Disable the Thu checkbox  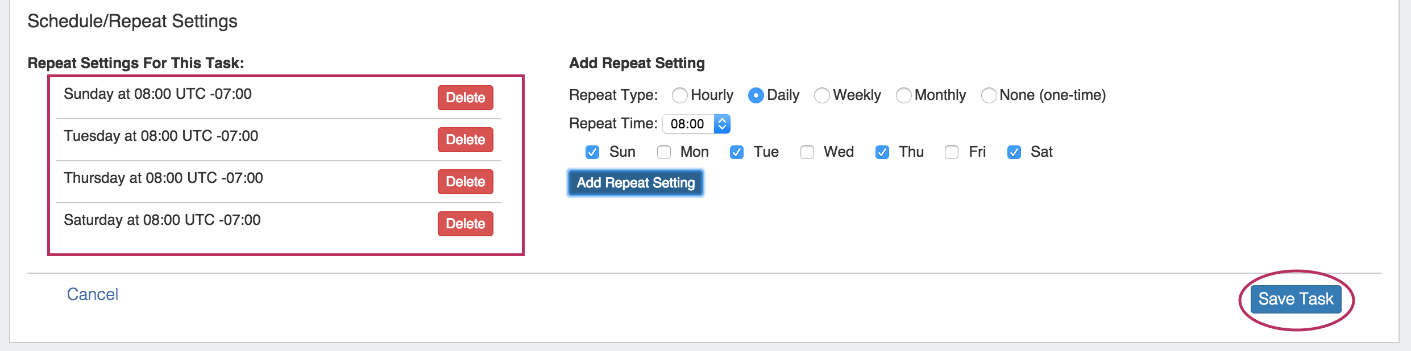tap(882, 152)
